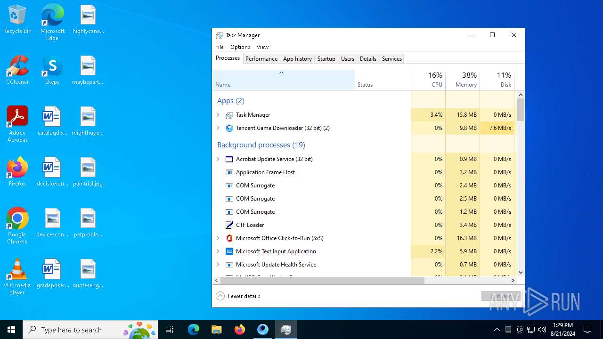The height and width of the screenshot is (339, 603).
Task: Select the catalogdis Word document on desktop
Action: pyautogui.click(x=52, y=121)
